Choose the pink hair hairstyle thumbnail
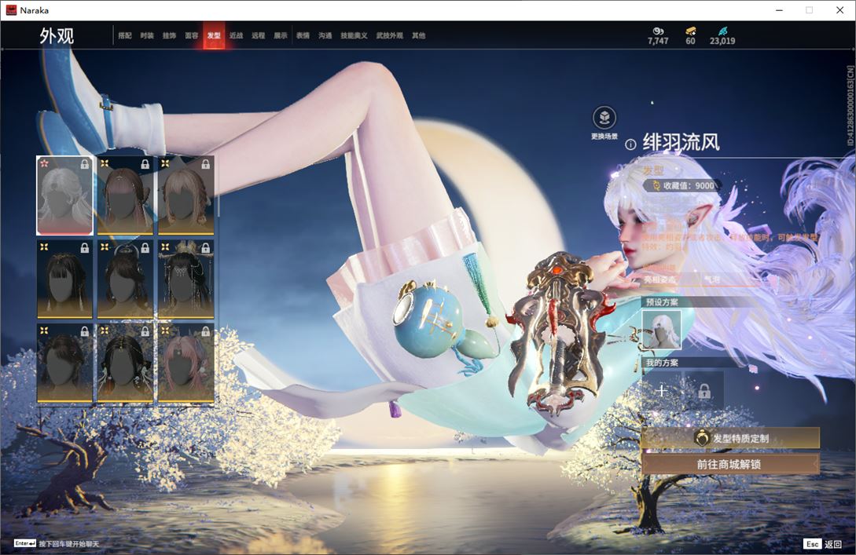This screenshot has height=555, width=856. point(186,363)
